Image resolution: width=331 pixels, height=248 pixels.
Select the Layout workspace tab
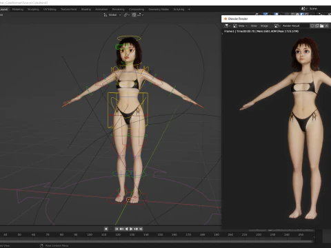(x=4, y=10)
